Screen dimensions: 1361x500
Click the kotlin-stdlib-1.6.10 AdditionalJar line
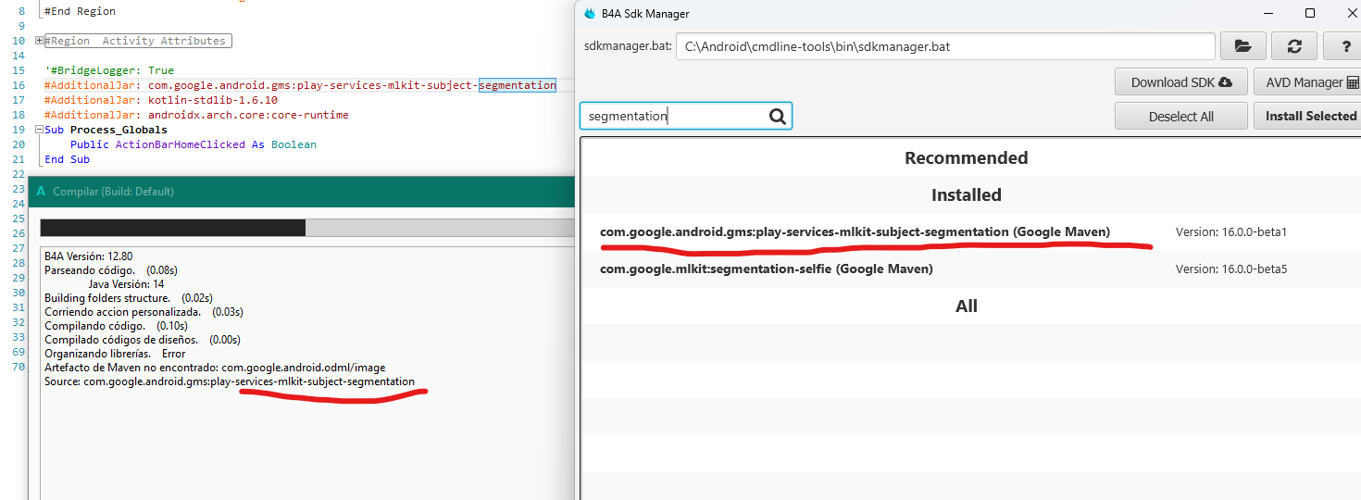[x=160, y=100]
